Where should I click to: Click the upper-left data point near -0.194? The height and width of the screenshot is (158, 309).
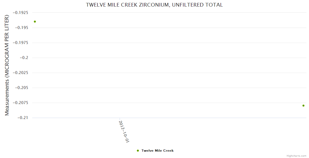coord(35,22)
